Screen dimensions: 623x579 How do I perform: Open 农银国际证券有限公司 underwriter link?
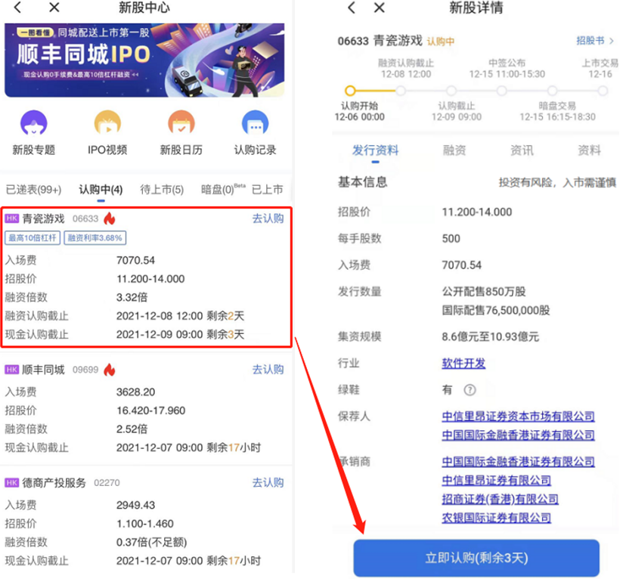click(496, 518)
